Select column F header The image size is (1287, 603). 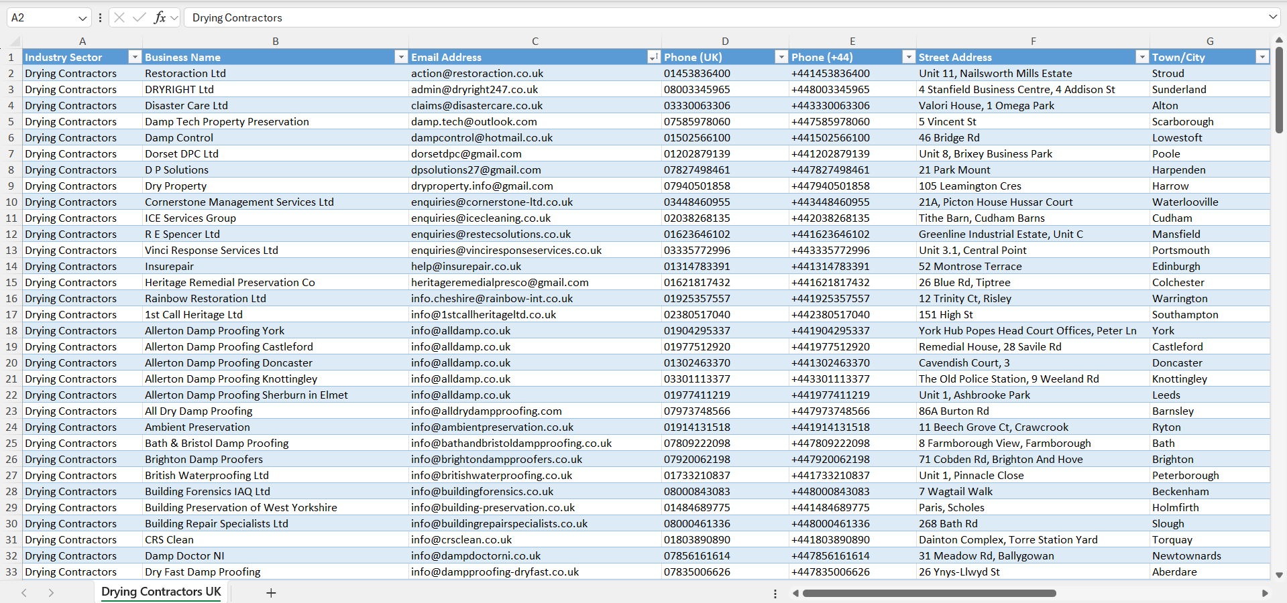coord(1033,41)
